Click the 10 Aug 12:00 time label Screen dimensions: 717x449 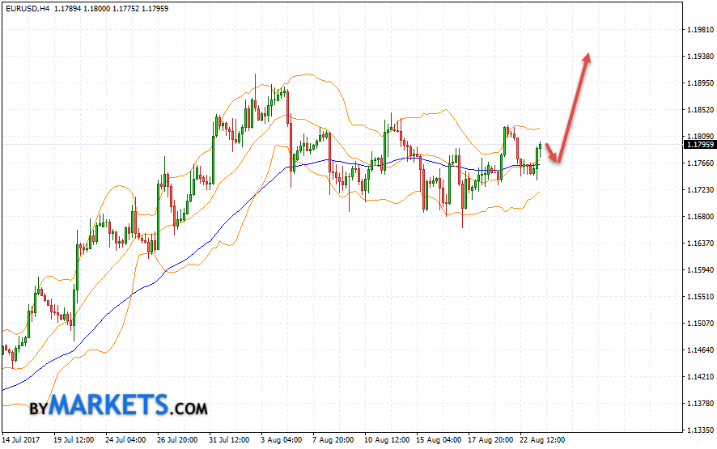[x=386, y=440]
